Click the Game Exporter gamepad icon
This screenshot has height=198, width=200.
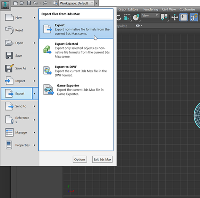coord(48,89)
